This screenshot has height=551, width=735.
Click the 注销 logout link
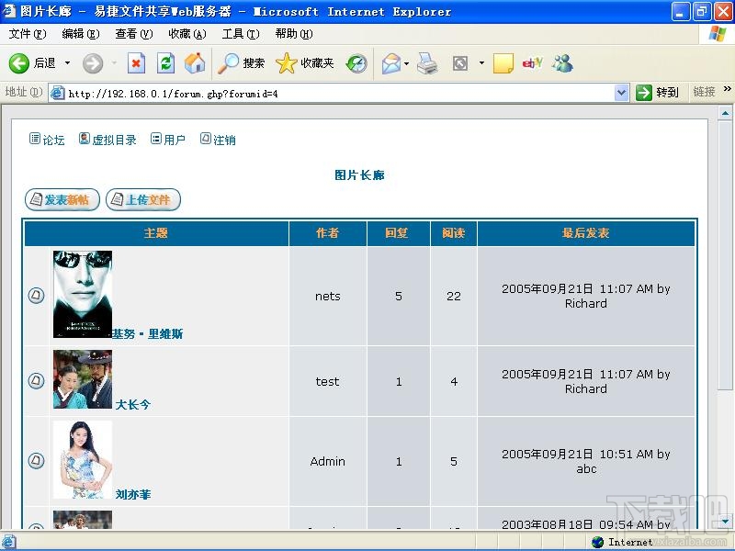point(224,141)
